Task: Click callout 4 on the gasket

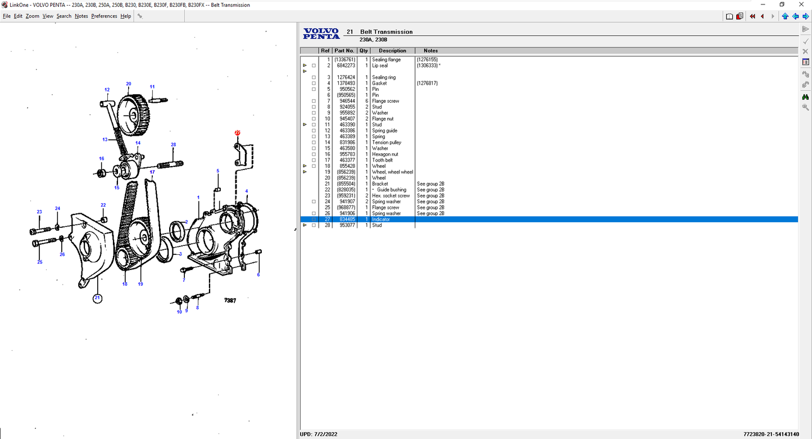Action: (246, 191)
